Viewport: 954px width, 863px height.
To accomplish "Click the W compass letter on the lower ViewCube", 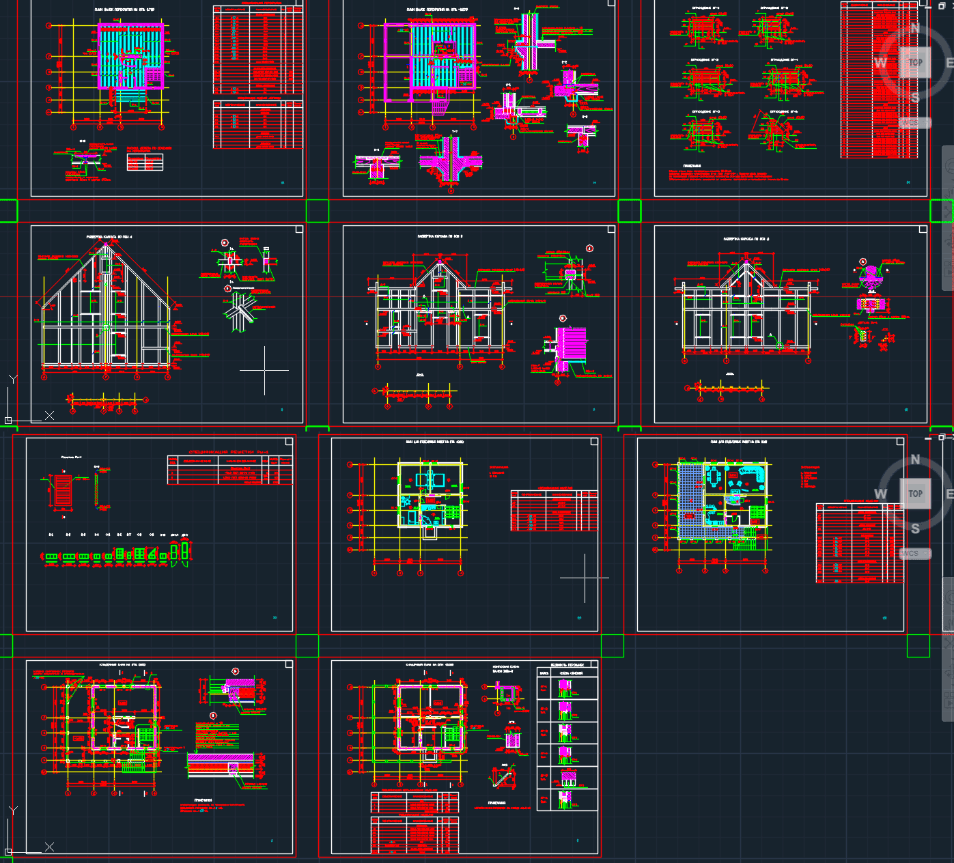I will coord(881,494).
